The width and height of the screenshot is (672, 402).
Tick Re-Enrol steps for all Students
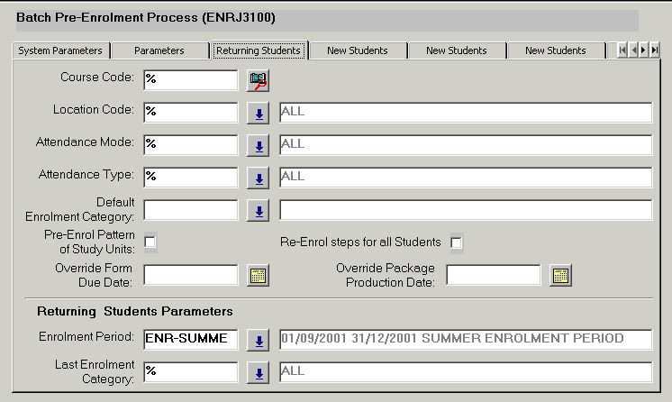[457, 242]
